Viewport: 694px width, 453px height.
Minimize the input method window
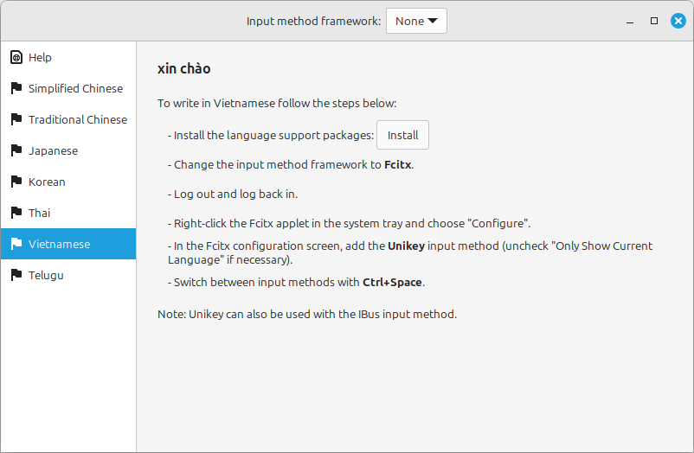[x=630, y=22]
